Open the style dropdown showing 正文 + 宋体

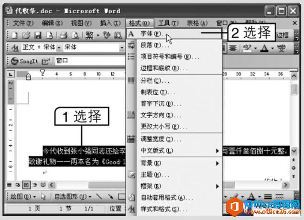[x=59, y=48]
